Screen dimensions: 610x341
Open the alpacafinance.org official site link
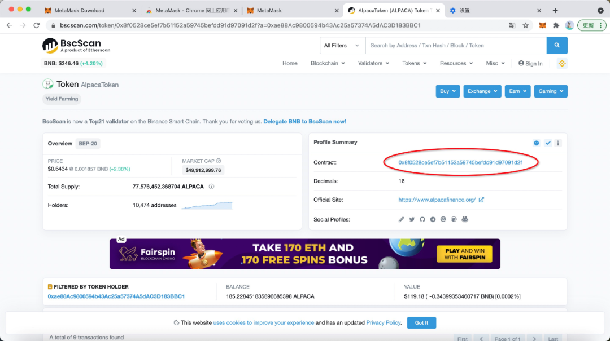(x=437, y=200)
